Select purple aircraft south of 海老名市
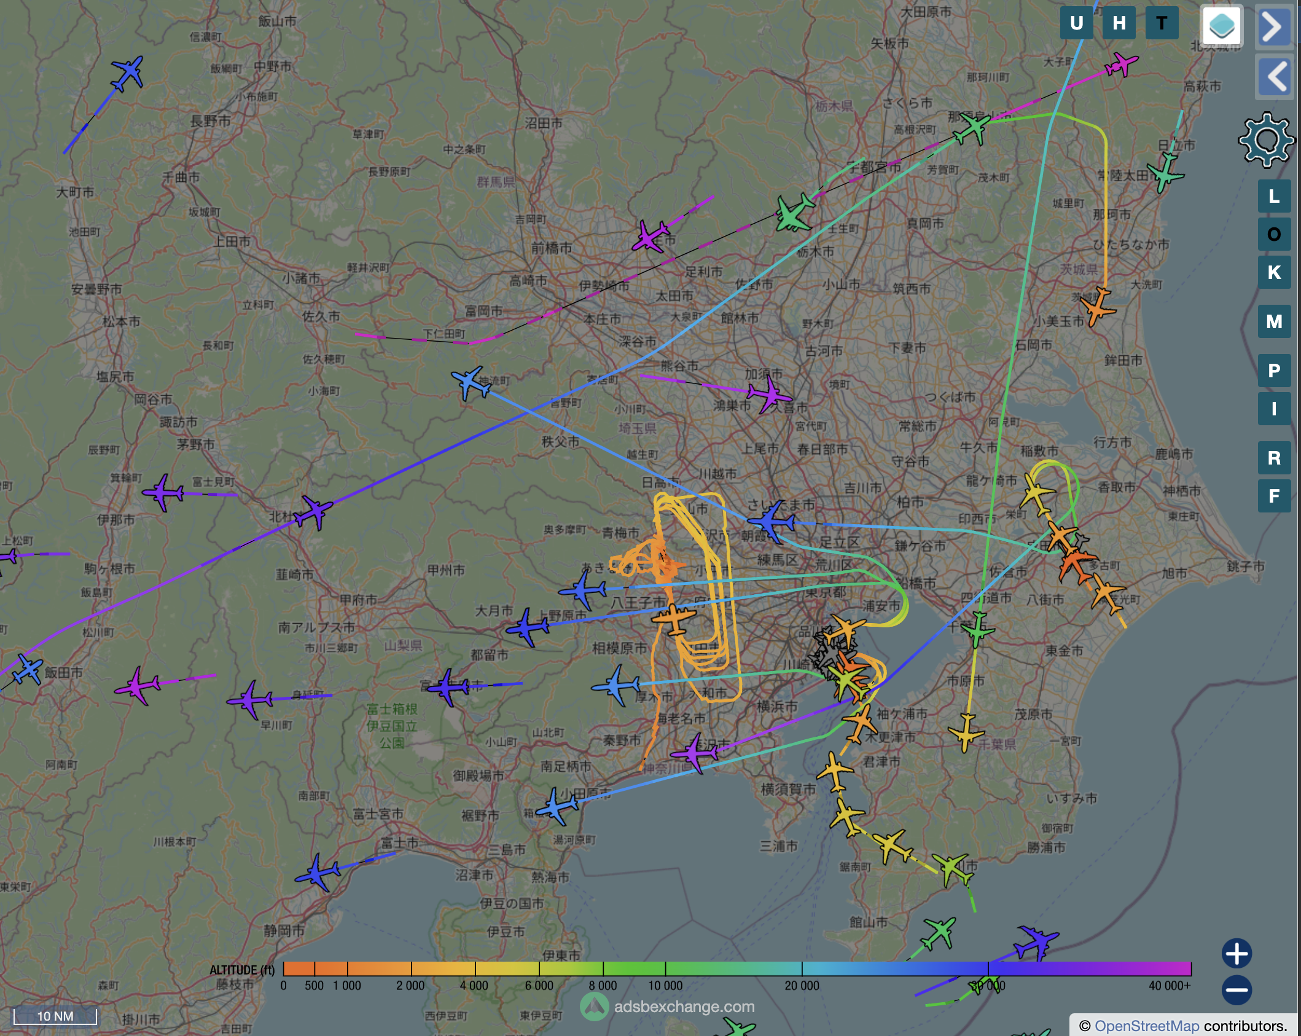The image size is (1301, 1036). click(694, 753)
